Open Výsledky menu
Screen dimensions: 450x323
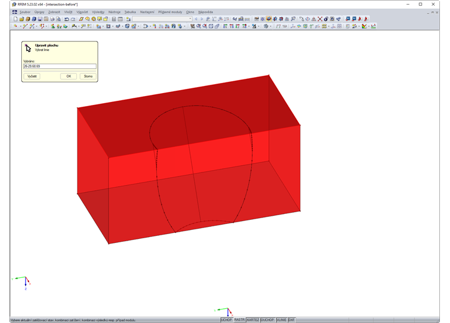(x=98, y=12)
